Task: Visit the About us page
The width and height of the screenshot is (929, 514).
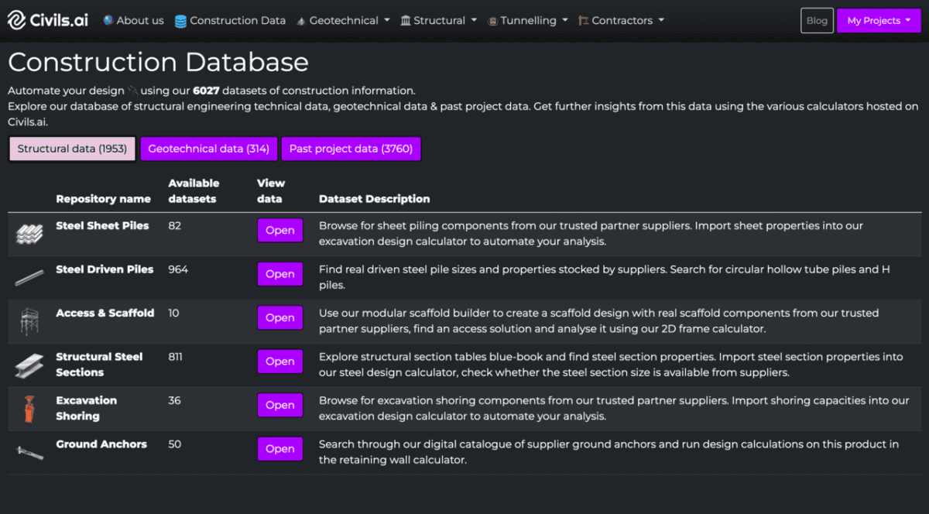Action: (139, 21)
